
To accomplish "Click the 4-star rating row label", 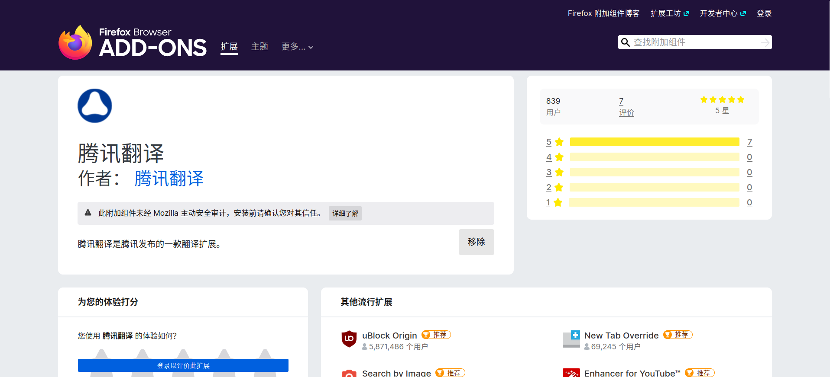I will (x=555, y=157).
